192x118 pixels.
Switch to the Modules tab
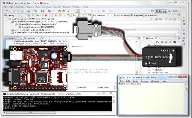point(151,15)
